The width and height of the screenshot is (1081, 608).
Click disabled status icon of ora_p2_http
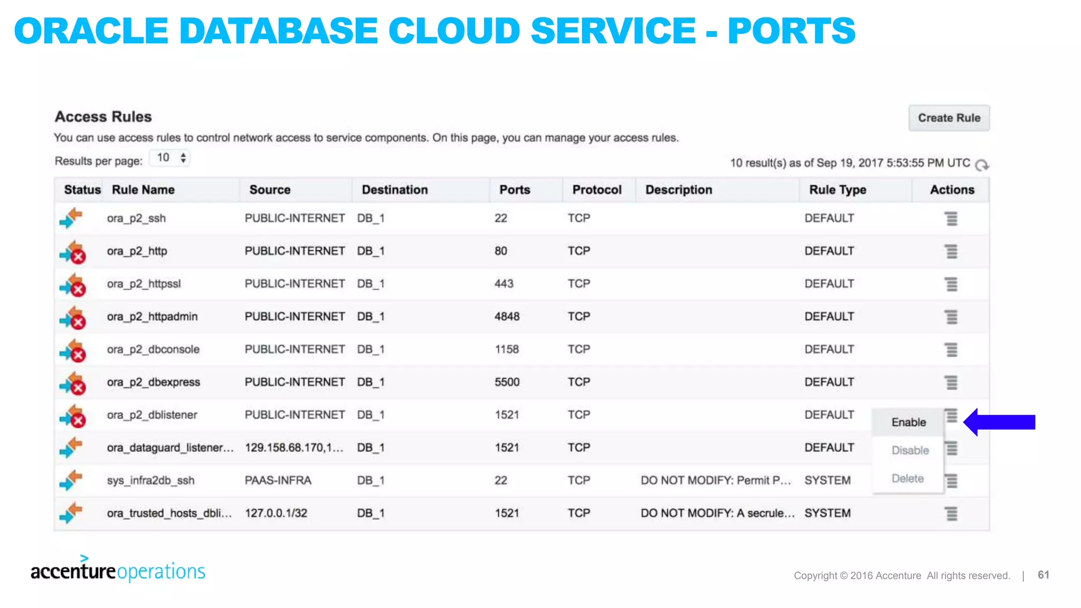click(x=72, y=252)
